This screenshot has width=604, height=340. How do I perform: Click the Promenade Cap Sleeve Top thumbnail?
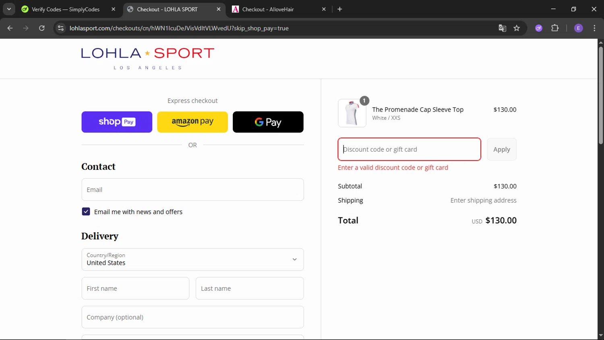click(x=352, y=113)
